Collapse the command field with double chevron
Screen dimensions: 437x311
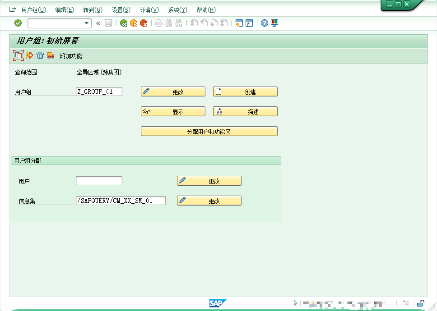tap(98, 23)
